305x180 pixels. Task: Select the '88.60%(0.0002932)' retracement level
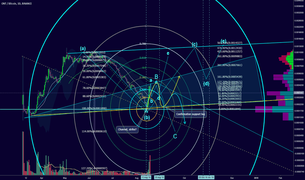(94, 96)
